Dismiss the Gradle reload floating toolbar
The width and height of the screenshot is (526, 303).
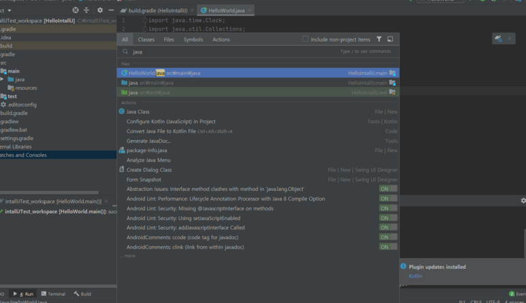click(509, 39)
